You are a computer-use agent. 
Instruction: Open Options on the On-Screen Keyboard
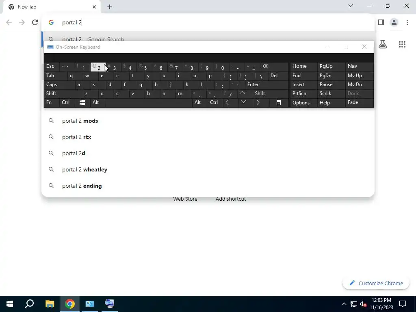[x=303, y=103]
